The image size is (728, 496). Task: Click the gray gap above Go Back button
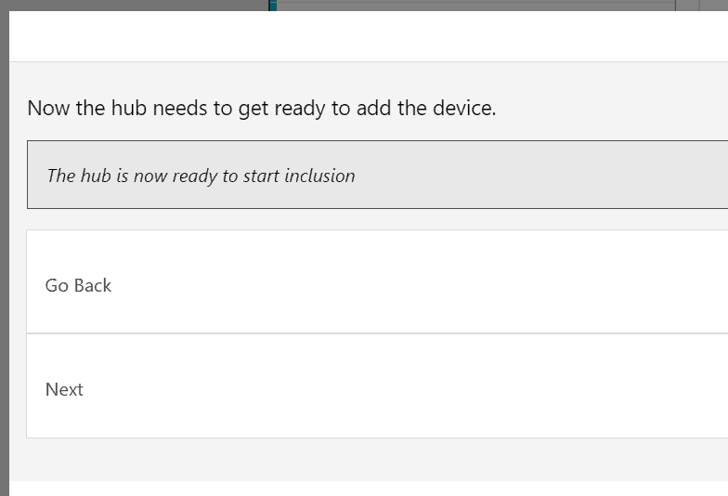(371, 219)
